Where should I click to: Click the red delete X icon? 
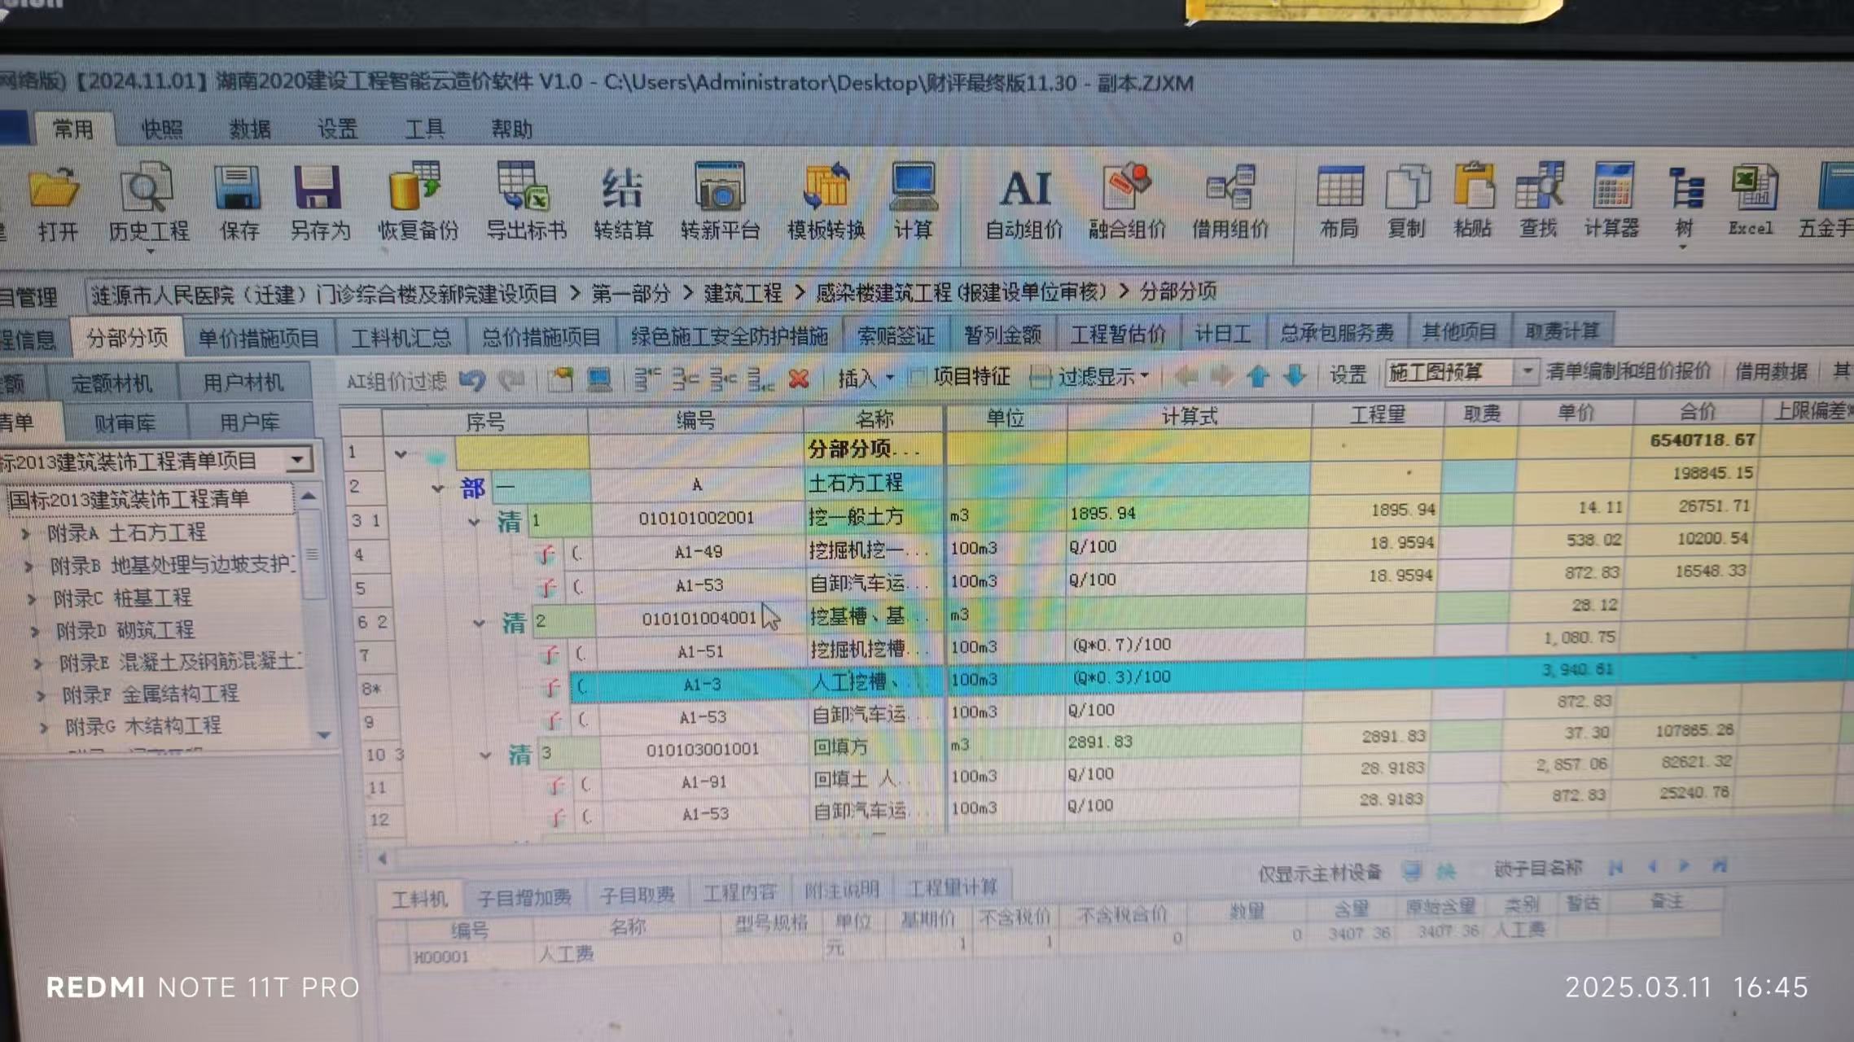tap(799, 379)
